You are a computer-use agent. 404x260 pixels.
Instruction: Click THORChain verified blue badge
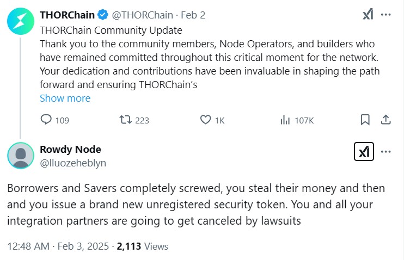[x=101, y=15]
